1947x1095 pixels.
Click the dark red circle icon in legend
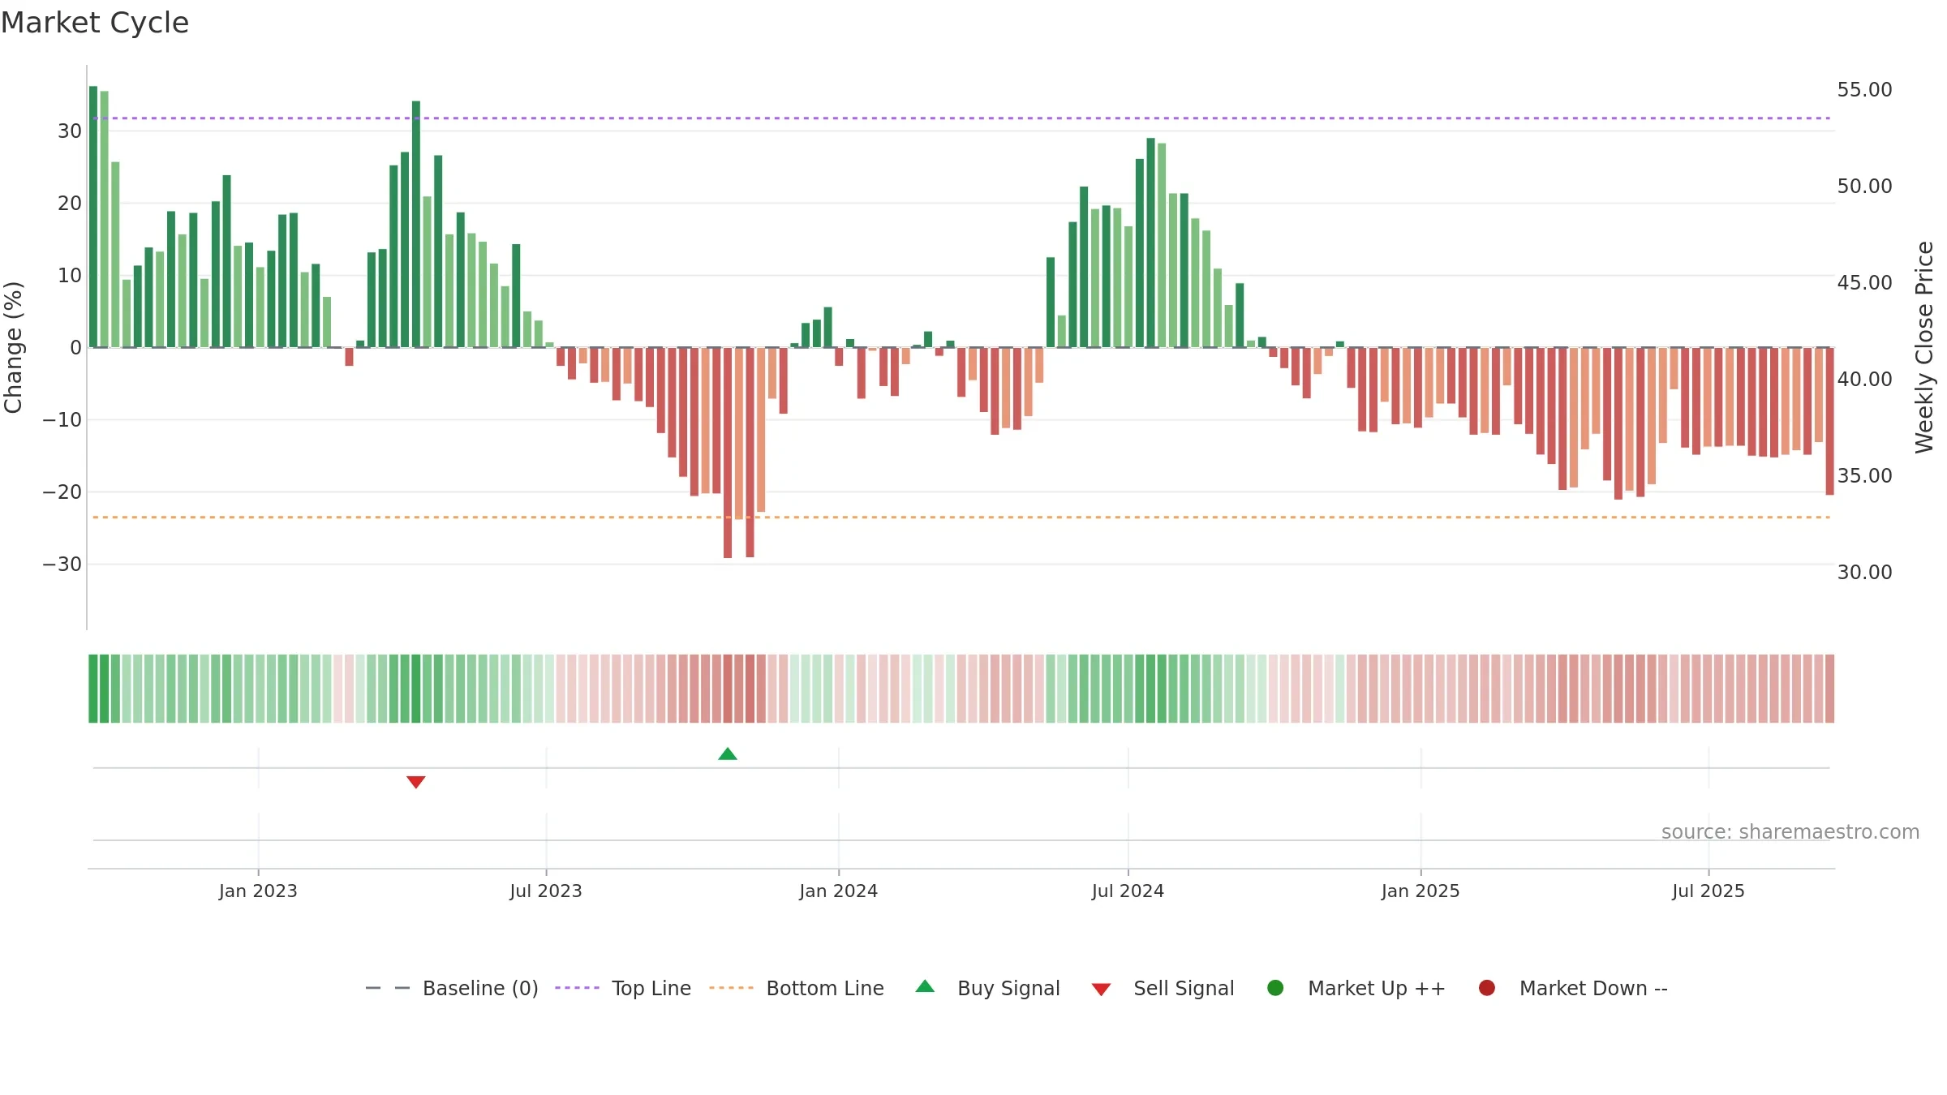1487,988
